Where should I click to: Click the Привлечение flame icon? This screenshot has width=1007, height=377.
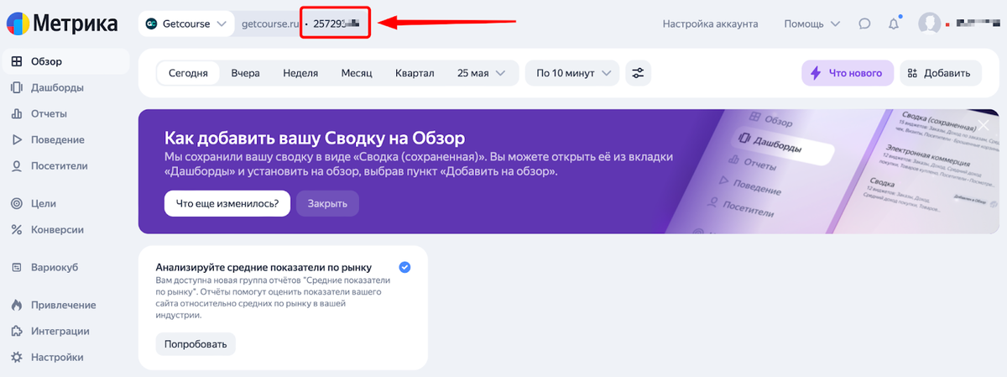16,305
